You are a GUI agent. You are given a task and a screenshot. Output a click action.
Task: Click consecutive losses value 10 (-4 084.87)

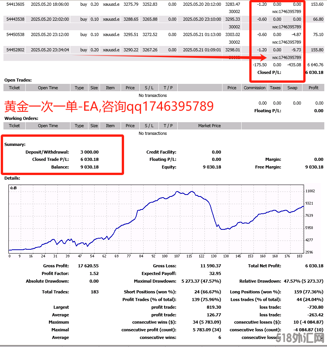pyautogui.click(x=308, y=322)
